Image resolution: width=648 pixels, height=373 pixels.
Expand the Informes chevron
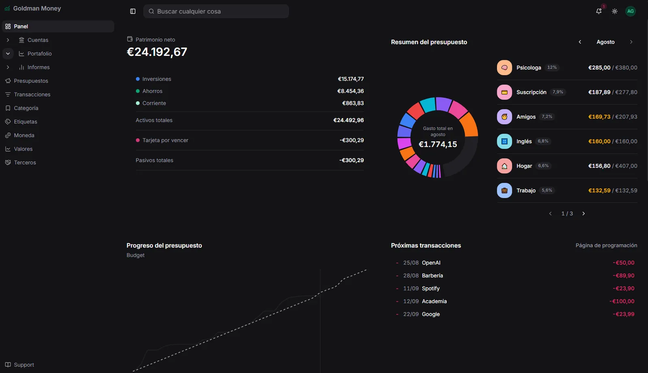point(8,67)
